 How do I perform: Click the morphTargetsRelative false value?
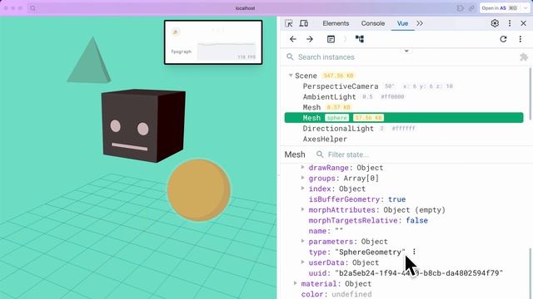coord(416,220)
